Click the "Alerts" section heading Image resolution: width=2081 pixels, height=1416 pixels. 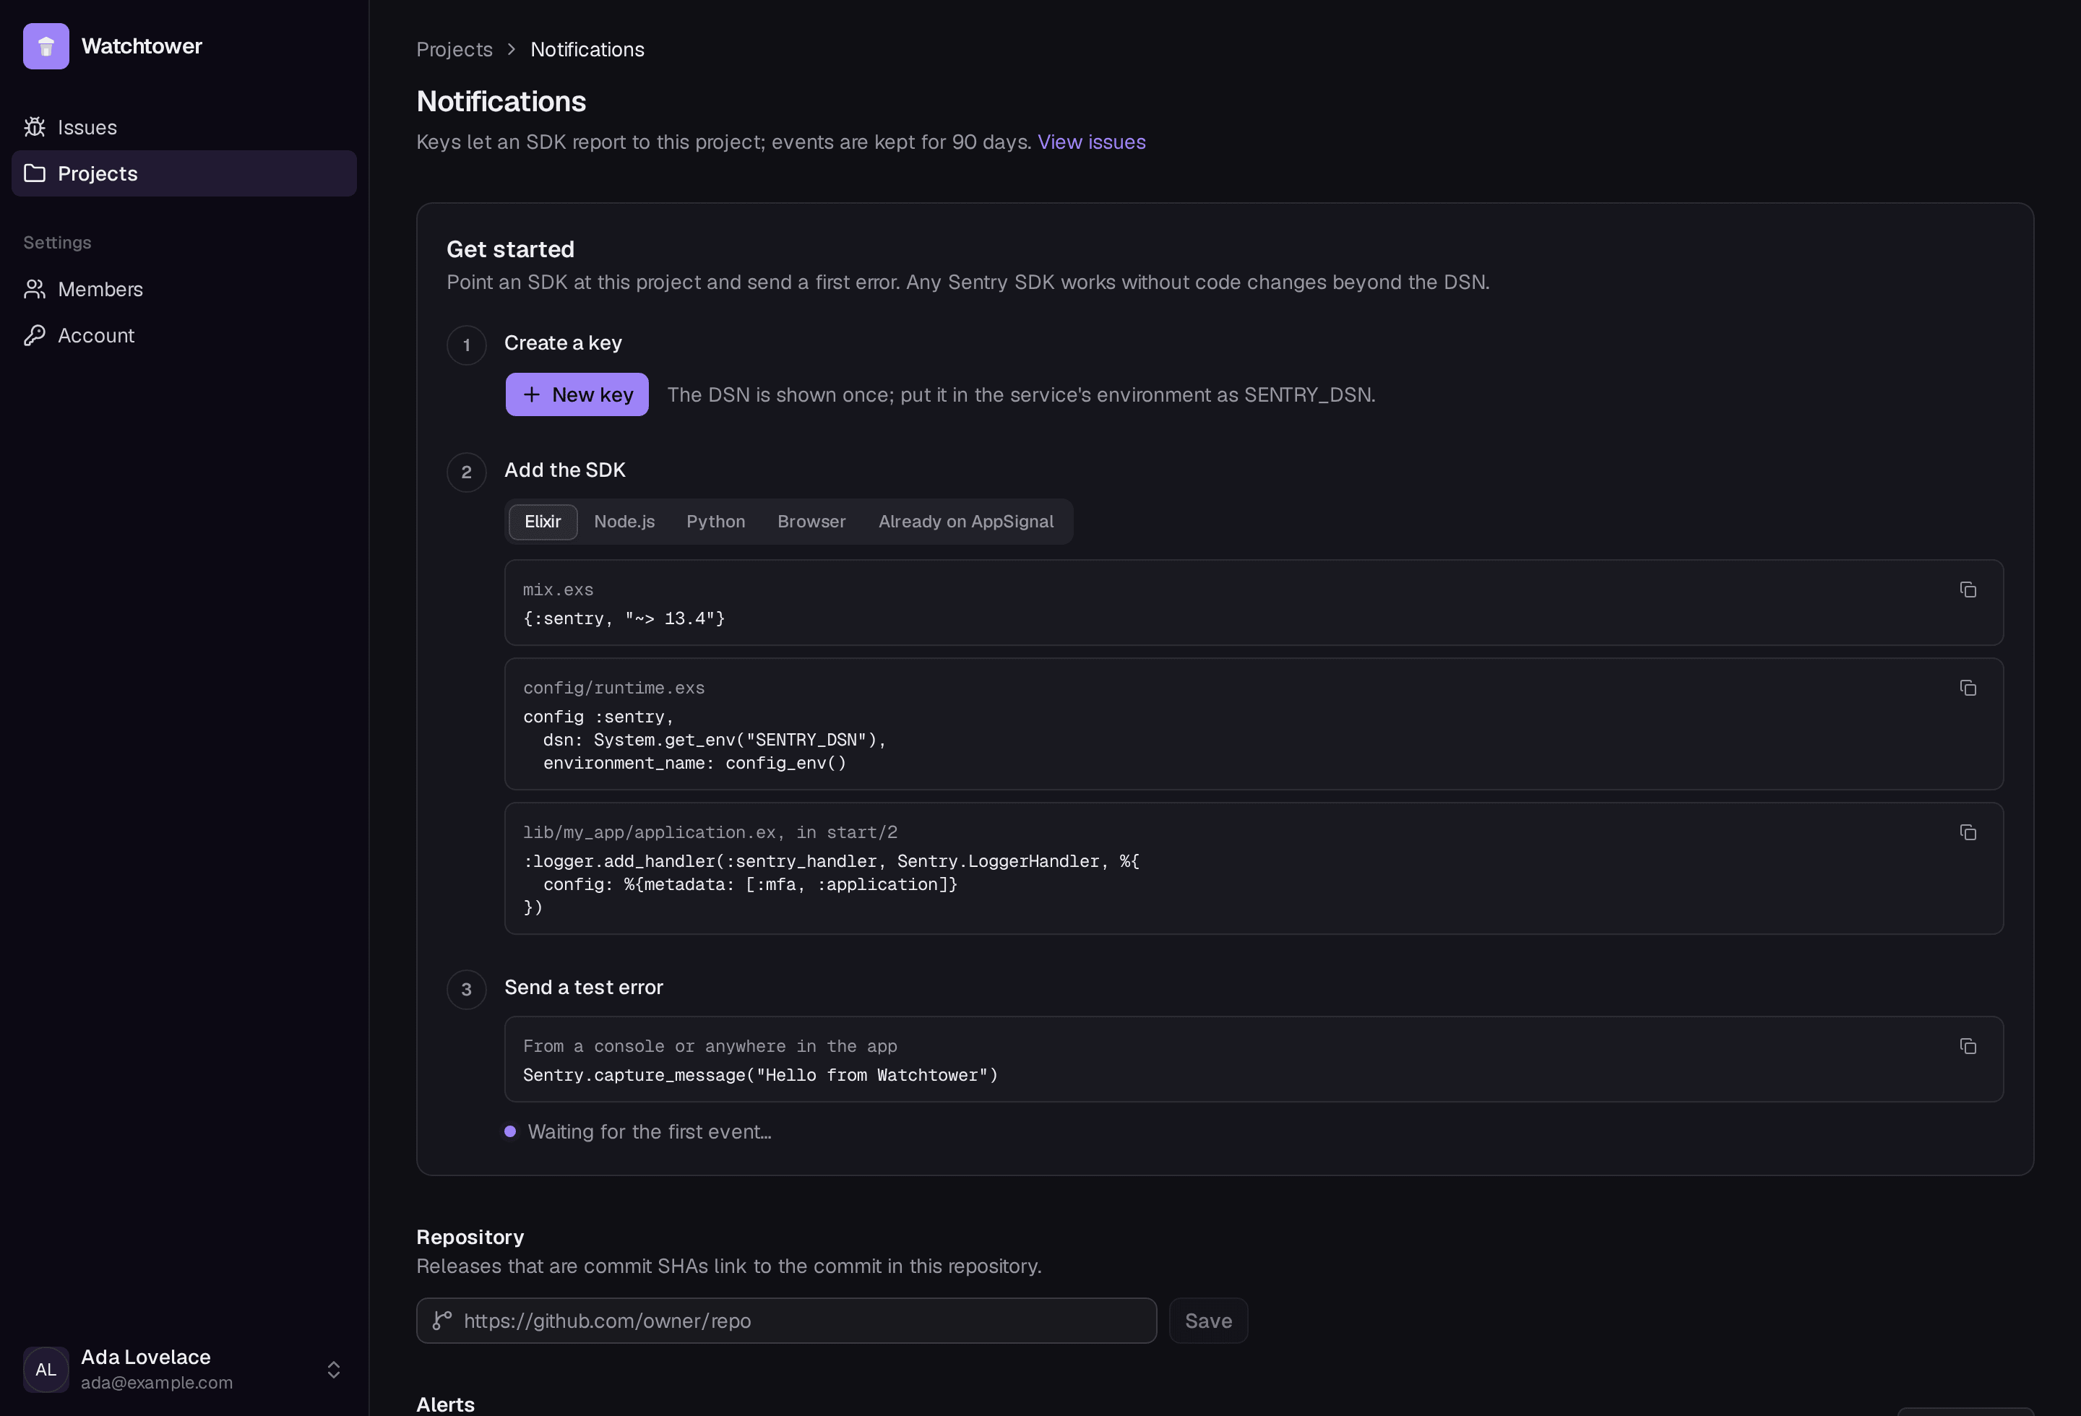click(x=445, y=1404)
